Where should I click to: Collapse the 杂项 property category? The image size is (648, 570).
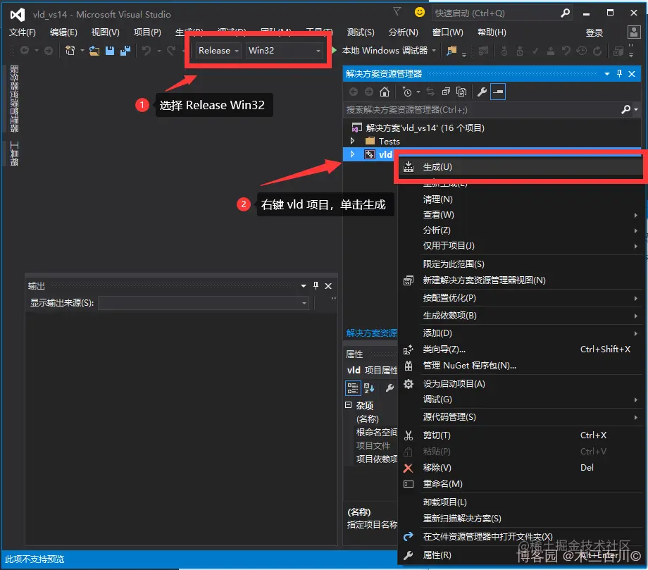[349, 405]
